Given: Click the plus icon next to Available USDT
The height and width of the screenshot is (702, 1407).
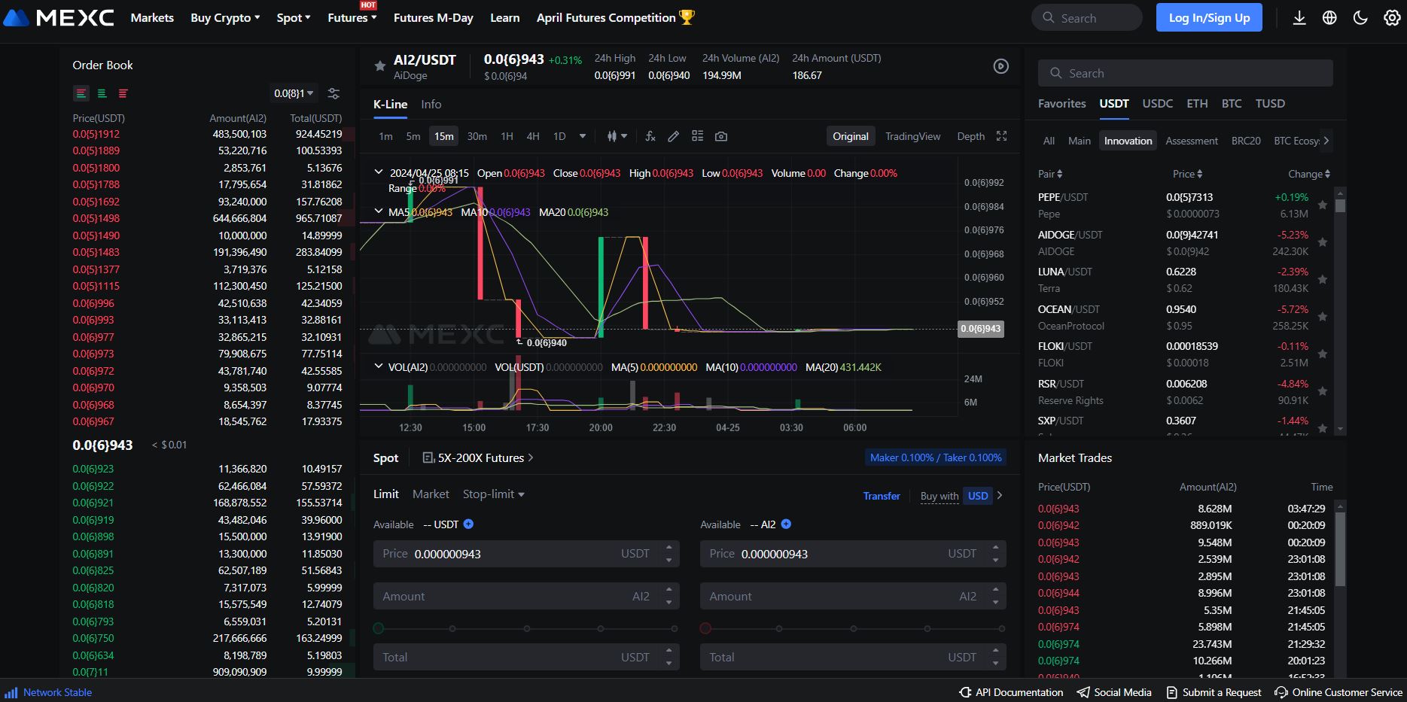Looking at the screenshot, I should 468,524.
